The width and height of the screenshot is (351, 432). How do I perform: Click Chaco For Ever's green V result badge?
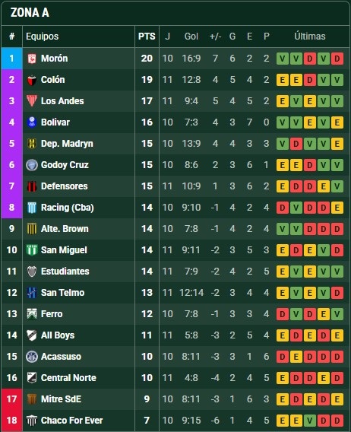(x=310, y=421)
